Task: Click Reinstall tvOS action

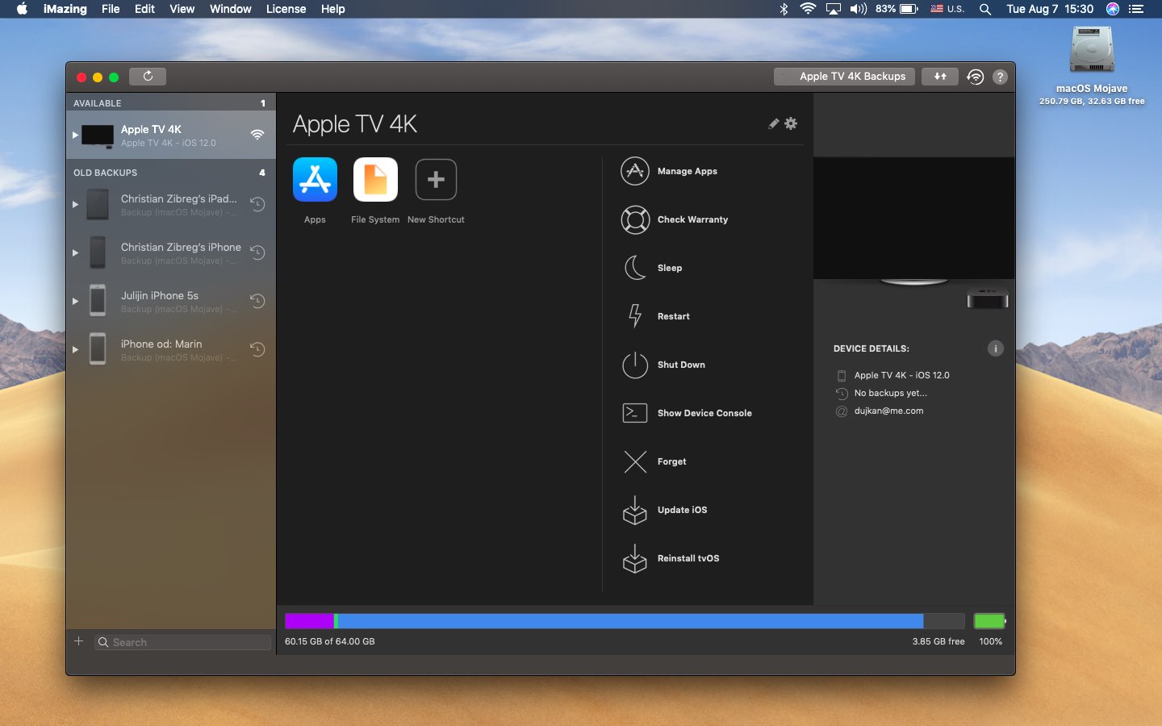Action: (x=688, y=558)
